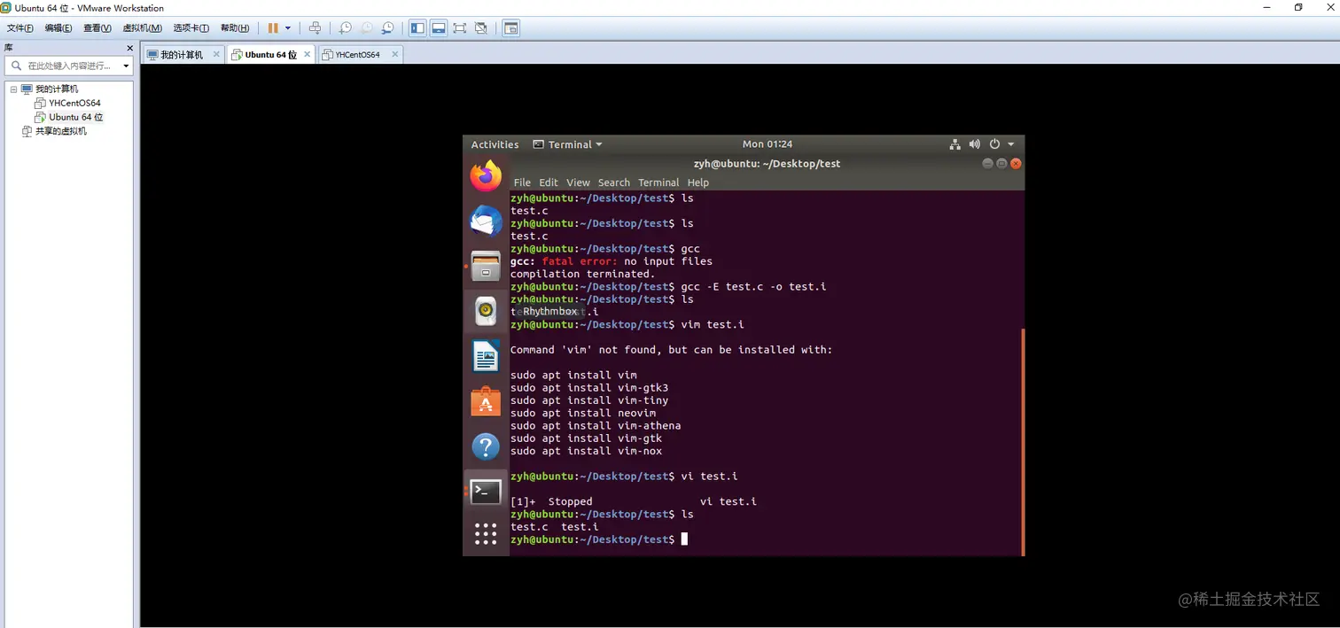Toggle the thumbnail bar view

point(439,28)
